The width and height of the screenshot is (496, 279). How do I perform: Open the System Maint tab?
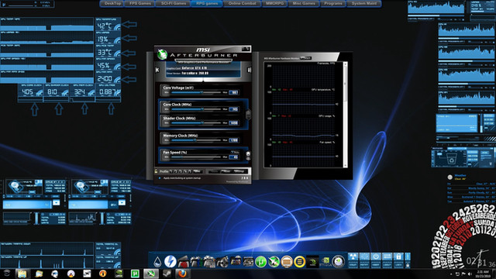(364, 3)
